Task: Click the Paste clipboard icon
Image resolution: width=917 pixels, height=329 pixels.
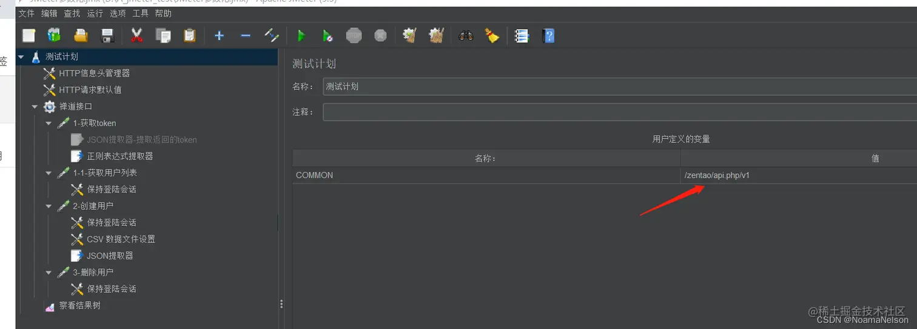Action: pos(190,36)
